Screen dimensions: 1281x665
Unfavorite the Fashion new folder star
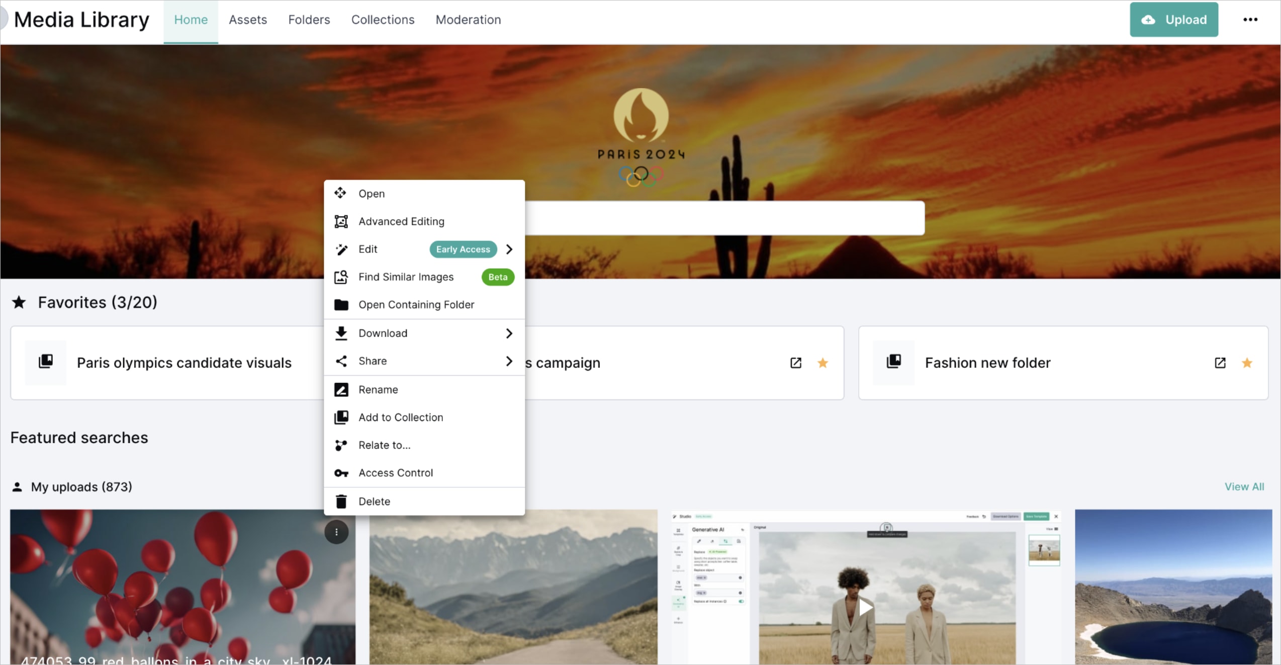(1247, 363)
